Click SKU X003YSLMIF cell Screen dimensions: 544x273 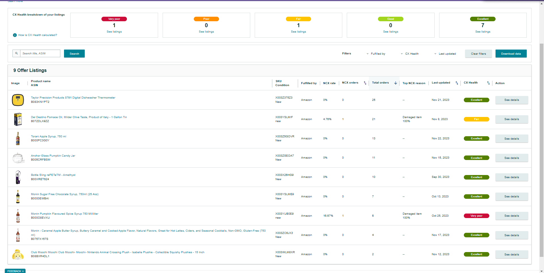284,117
